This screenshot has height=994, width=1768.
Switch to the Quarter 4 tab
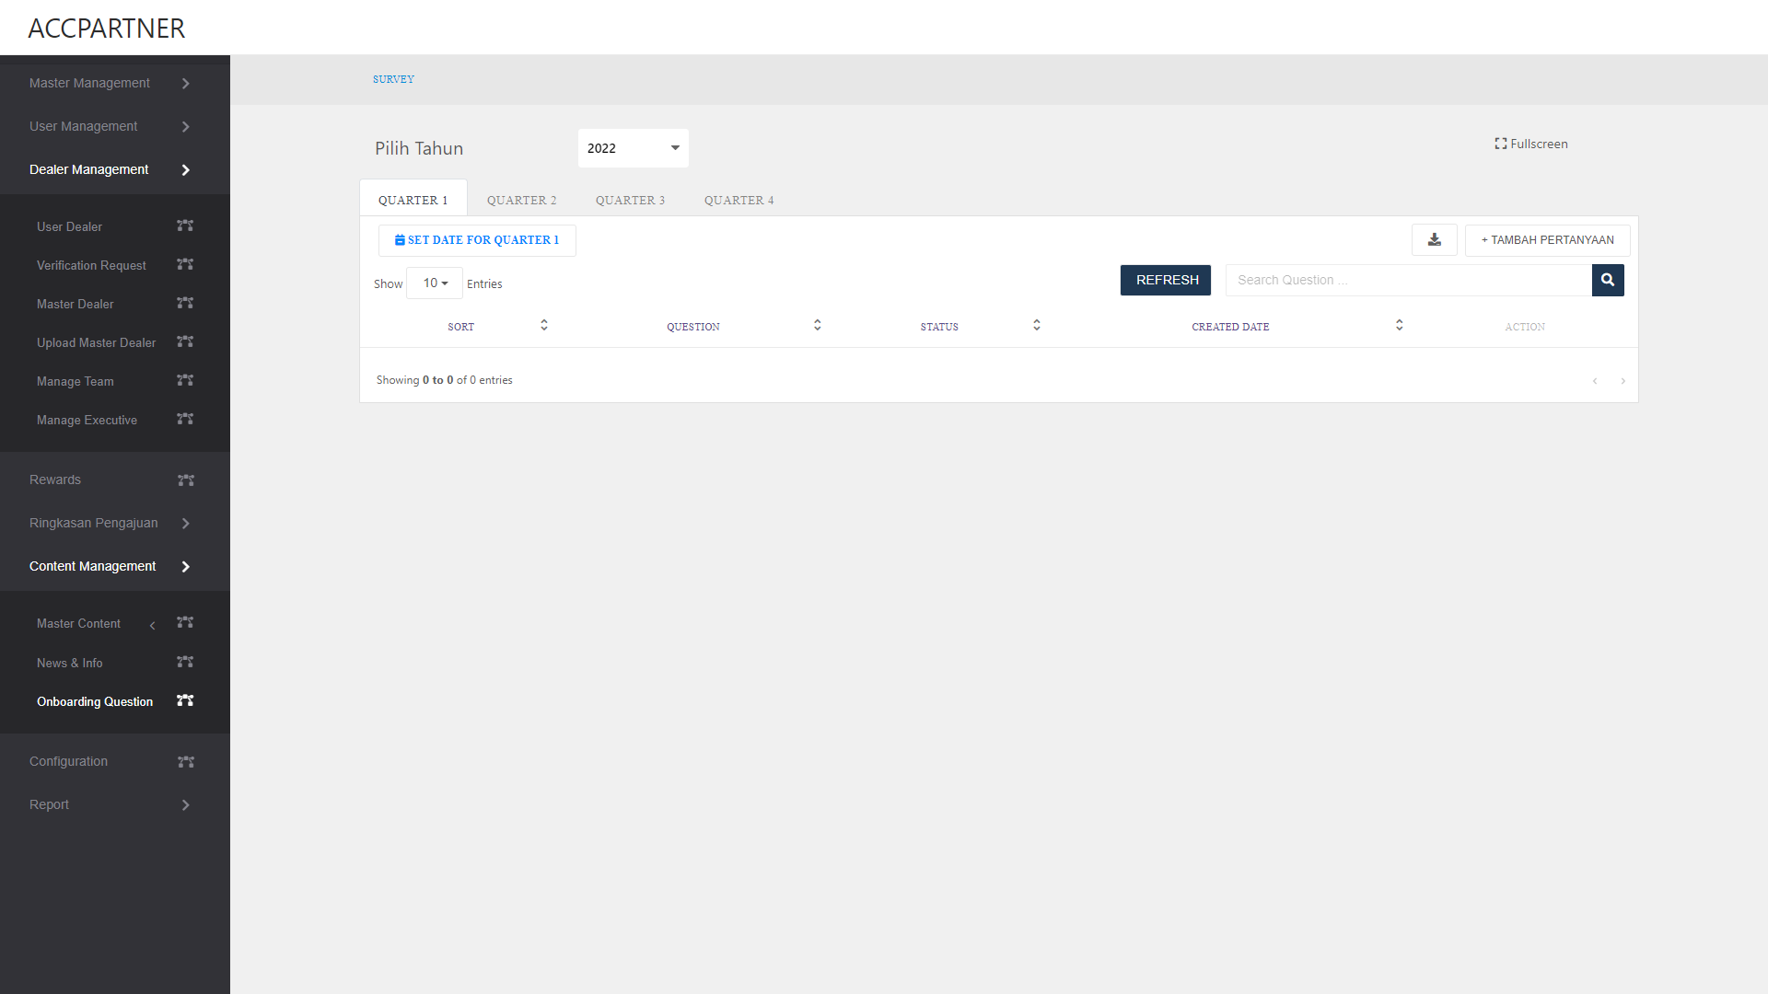739,201
